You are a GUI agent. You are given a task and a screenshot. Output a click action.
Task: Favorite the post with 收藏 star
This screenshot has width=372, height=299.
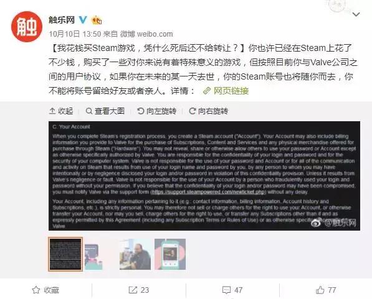(45, 290)
